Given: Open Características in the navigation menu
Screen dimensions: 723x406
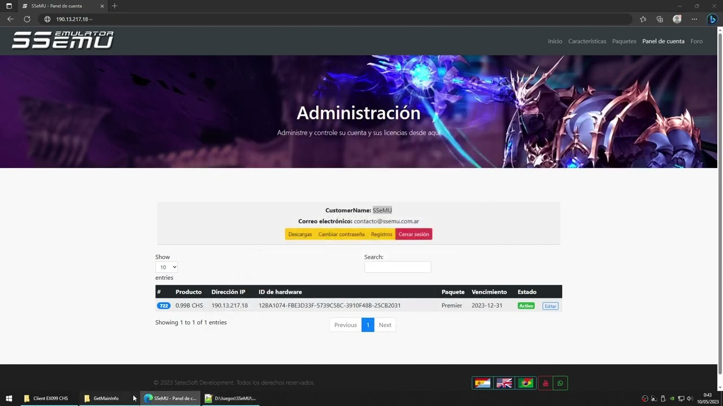Looking at the screenshot, I should 587,41.
